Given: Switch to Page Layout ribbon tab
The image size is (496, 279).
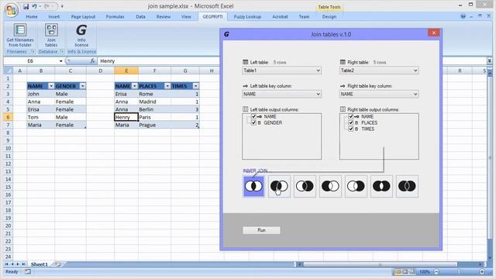Looking at the screenshot, I should [83, 17].
